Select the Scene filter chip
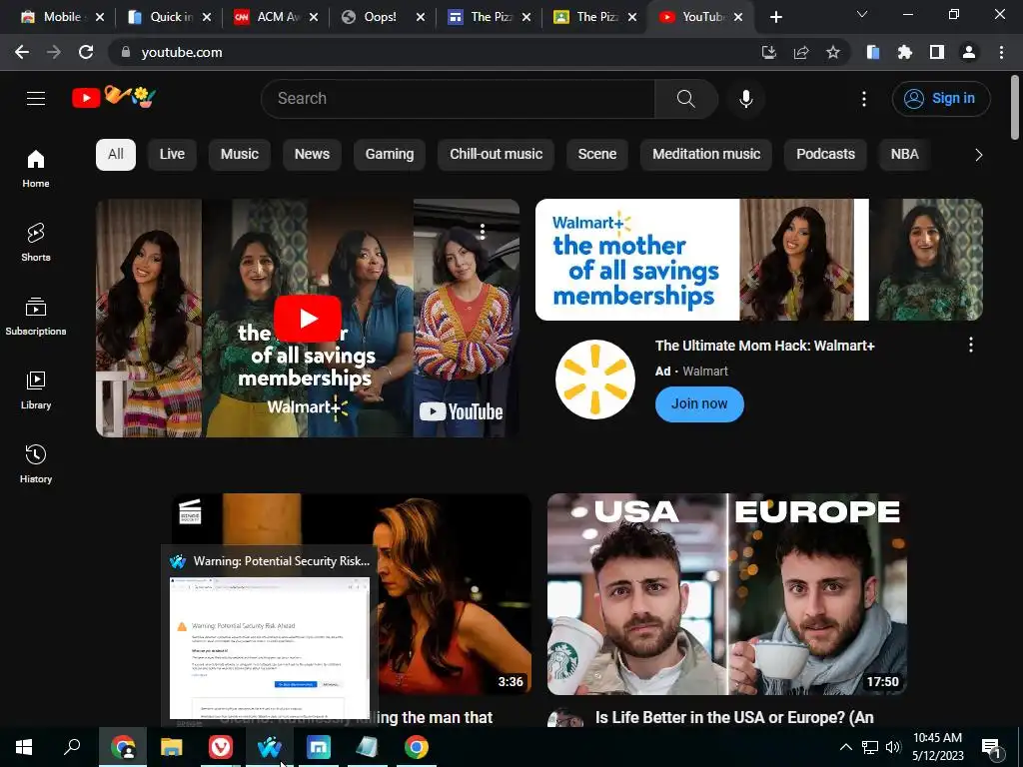Viewport: 1023px width, 767px height. 597,155
